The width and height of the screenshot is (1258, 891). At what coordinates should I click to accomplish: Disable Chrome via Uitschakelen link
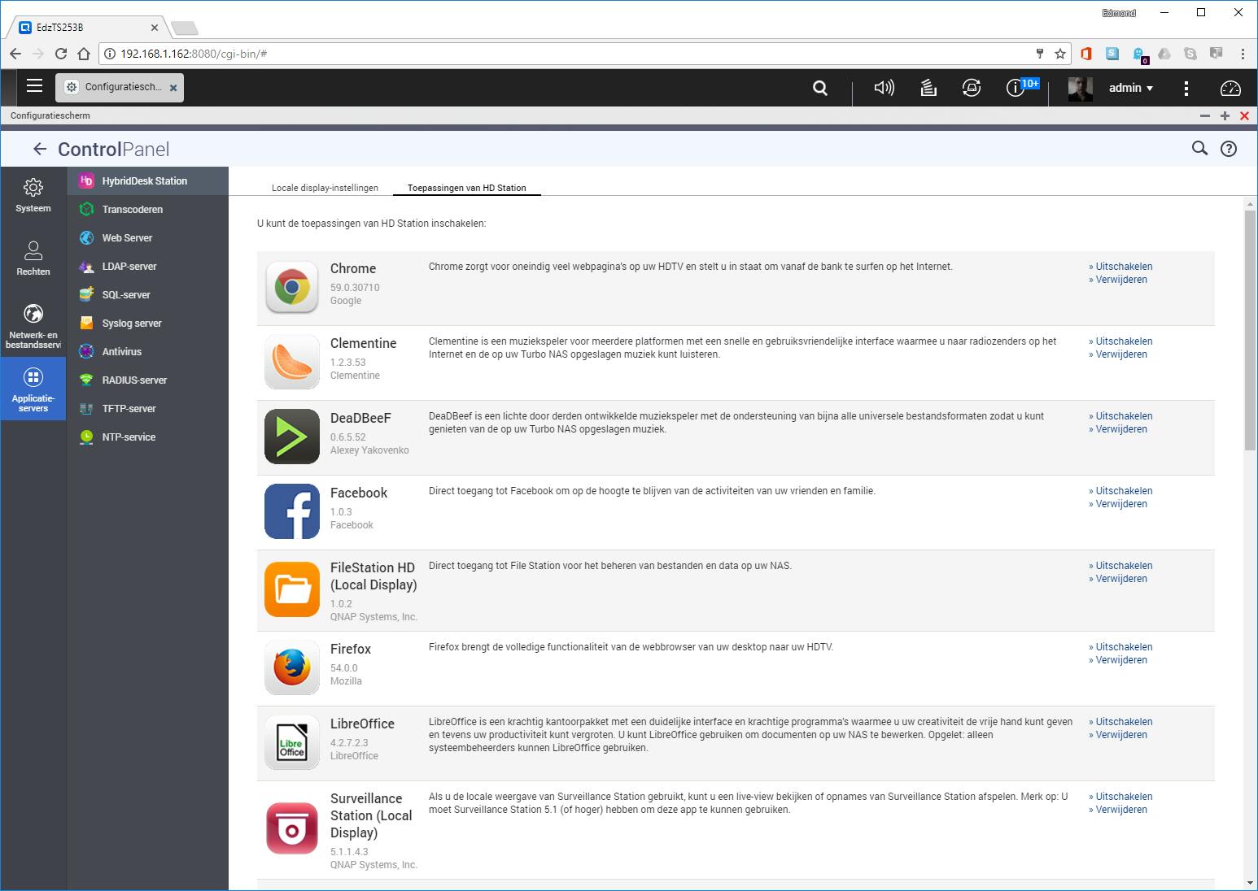coord(1120,267)
